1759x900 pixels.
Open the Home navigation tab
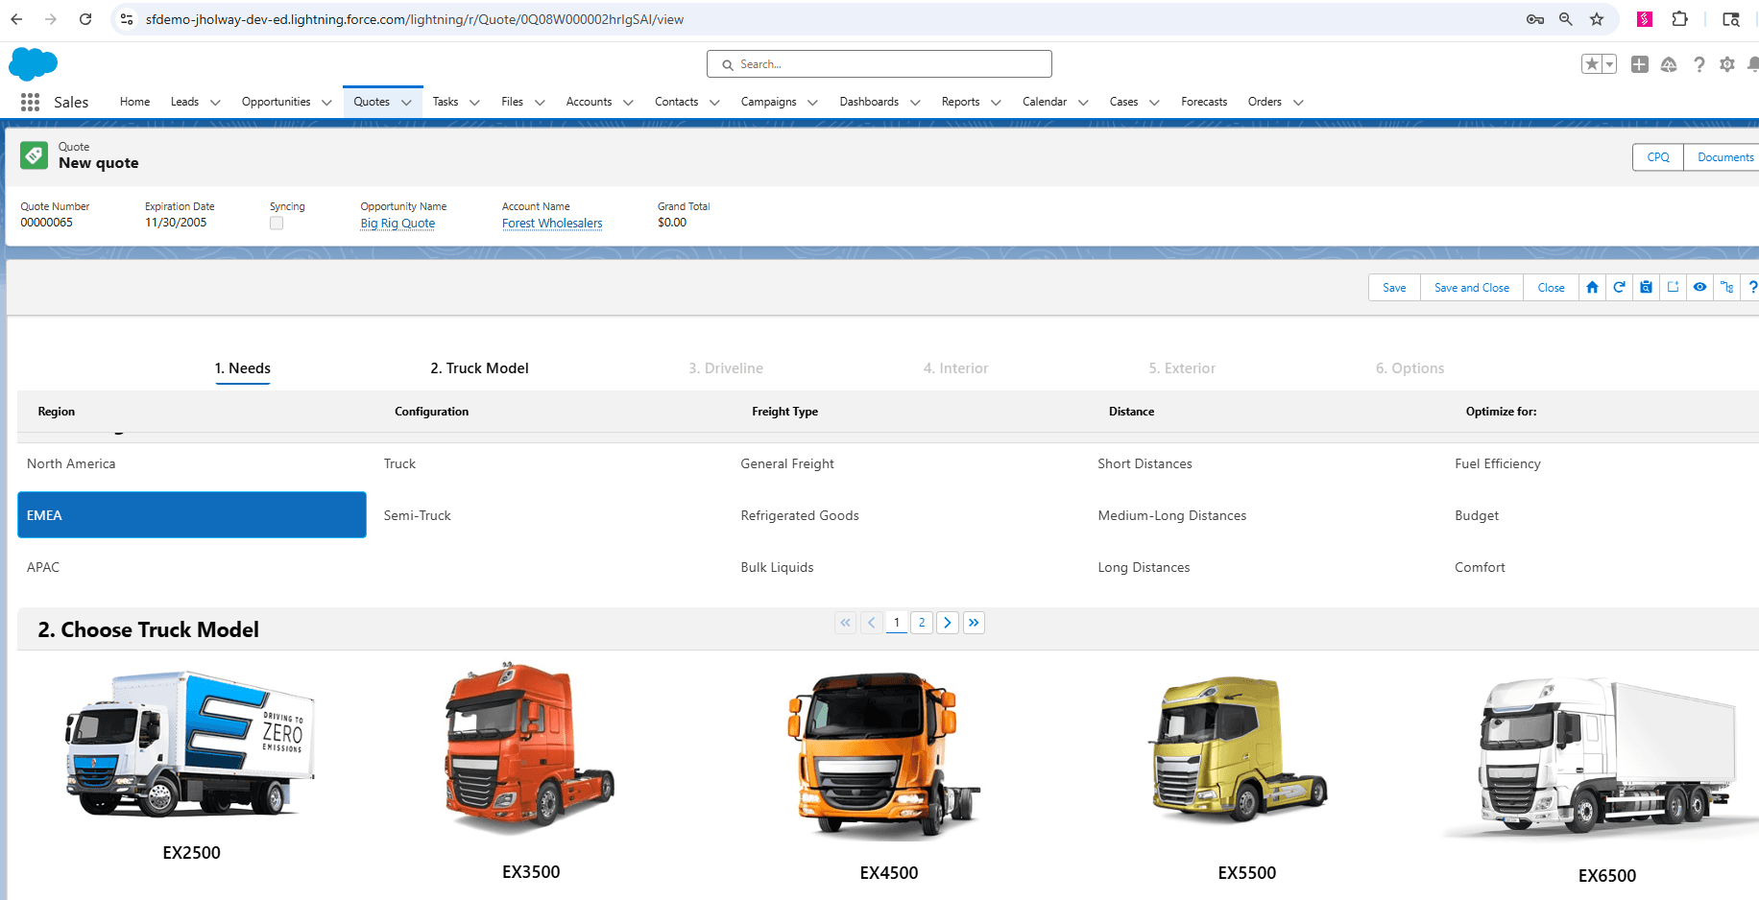coord(134,102)
